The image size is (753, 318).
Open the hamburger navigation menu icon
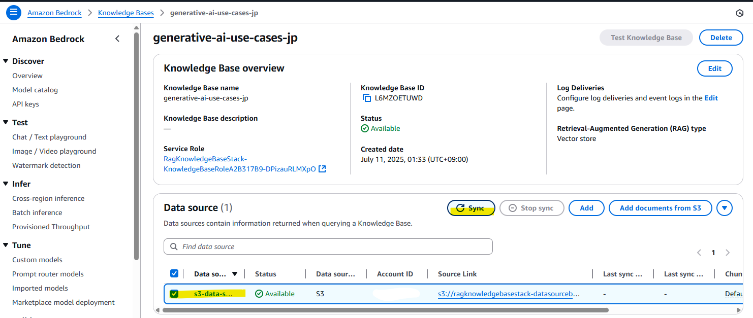[x=14, y=13]
